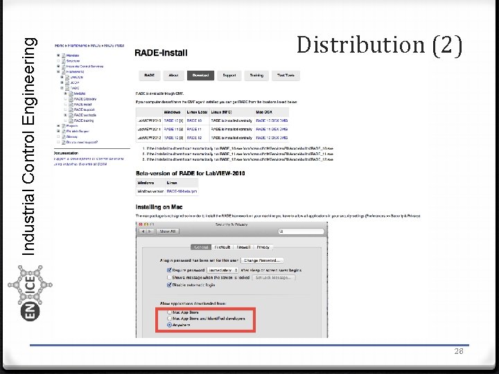Click the page icon beside Sitemap

point(63,136)
